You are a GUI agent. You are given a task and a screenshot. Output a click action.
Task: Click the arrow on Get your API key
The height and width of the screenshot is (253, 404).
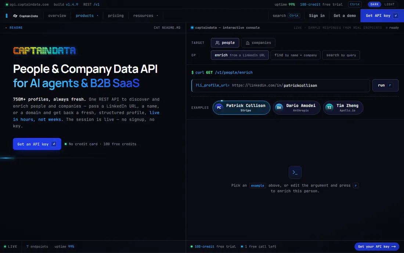pyautogui.click(x=393, y=246)
